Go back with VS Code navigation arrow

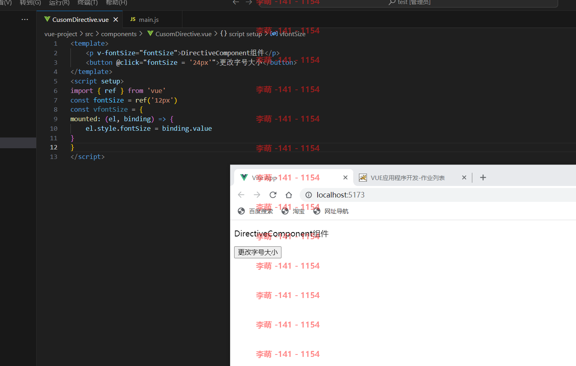[x=236, y=2]
